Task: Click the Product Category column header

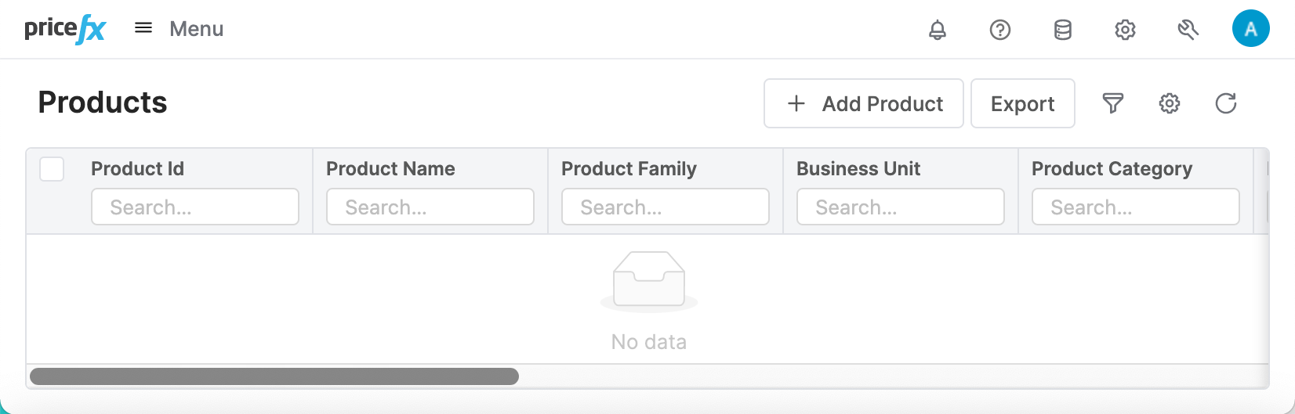Action: (x=1112, y=169)
